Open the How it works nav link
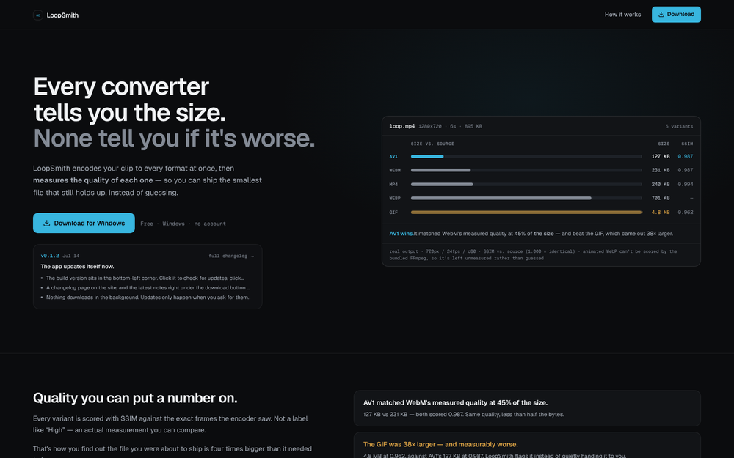Viewport: 734px width, 458px height. click(622, 15)
